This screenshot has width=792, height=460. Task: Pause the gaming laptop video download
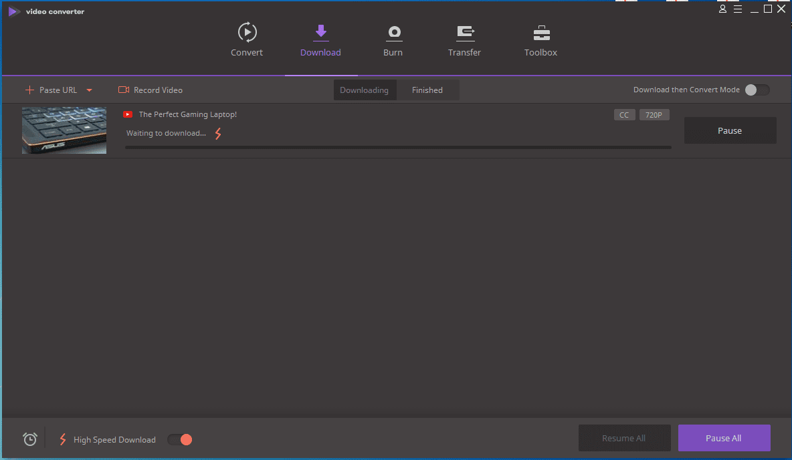pos(730,130)
